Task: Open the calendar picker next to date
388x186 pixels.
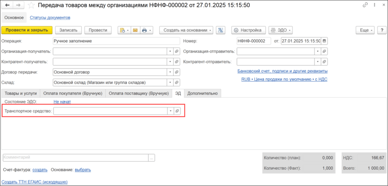Action: [324, 41]
